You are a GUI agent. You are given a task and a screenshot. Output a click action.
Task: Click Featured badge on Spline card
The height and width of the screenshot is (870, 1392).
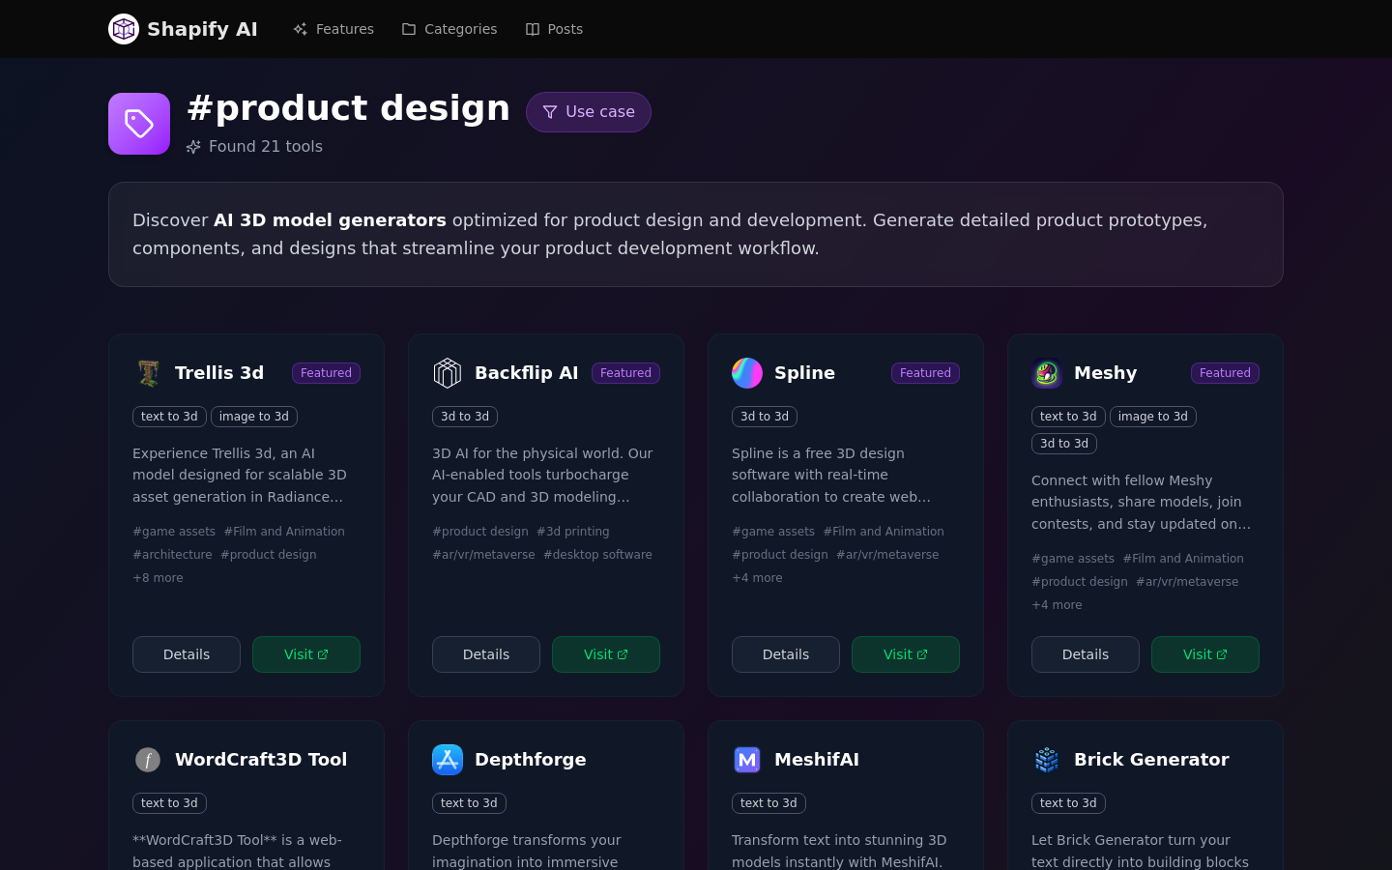925,373
